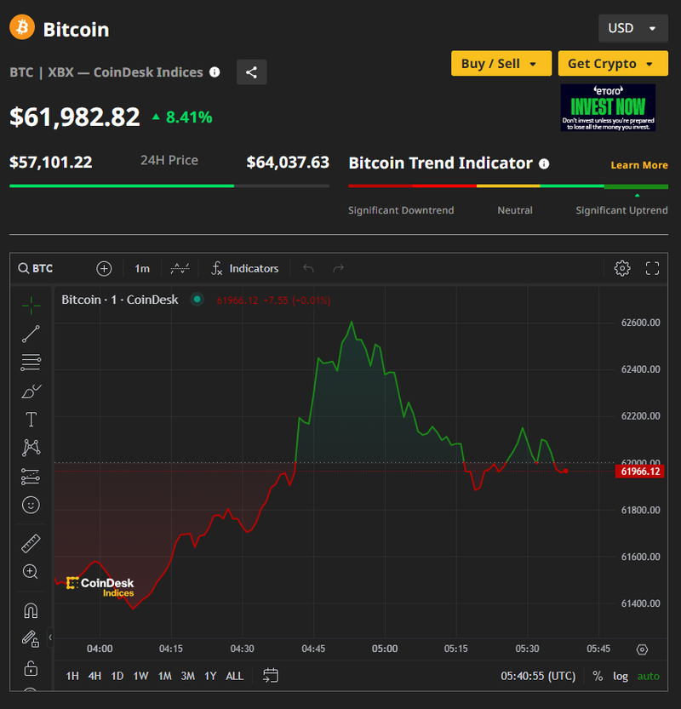Click the Learn More link
Screen dimensions: 681x709
(638, 165)
